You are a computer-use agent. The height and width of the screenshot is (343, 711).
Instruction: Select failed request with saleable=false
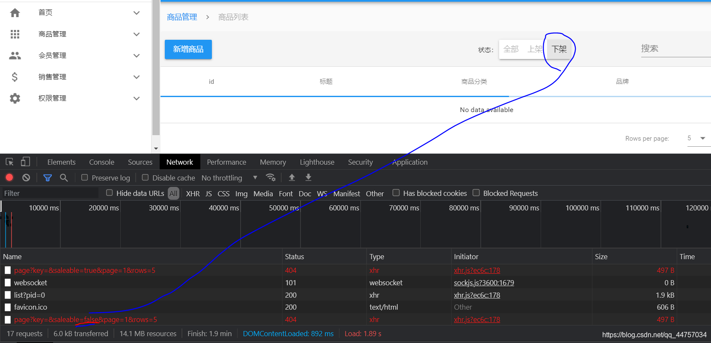(355, 319)
